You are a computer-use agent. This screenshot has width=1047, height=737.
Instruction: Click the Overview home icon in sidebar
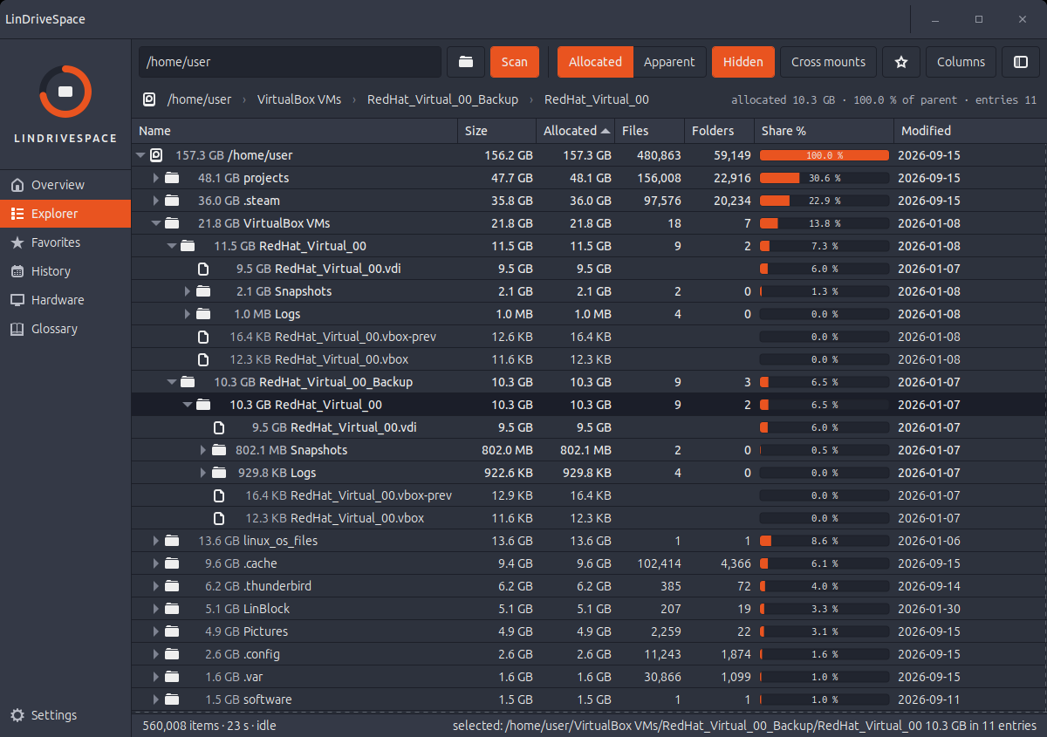(x=17, y=185)
